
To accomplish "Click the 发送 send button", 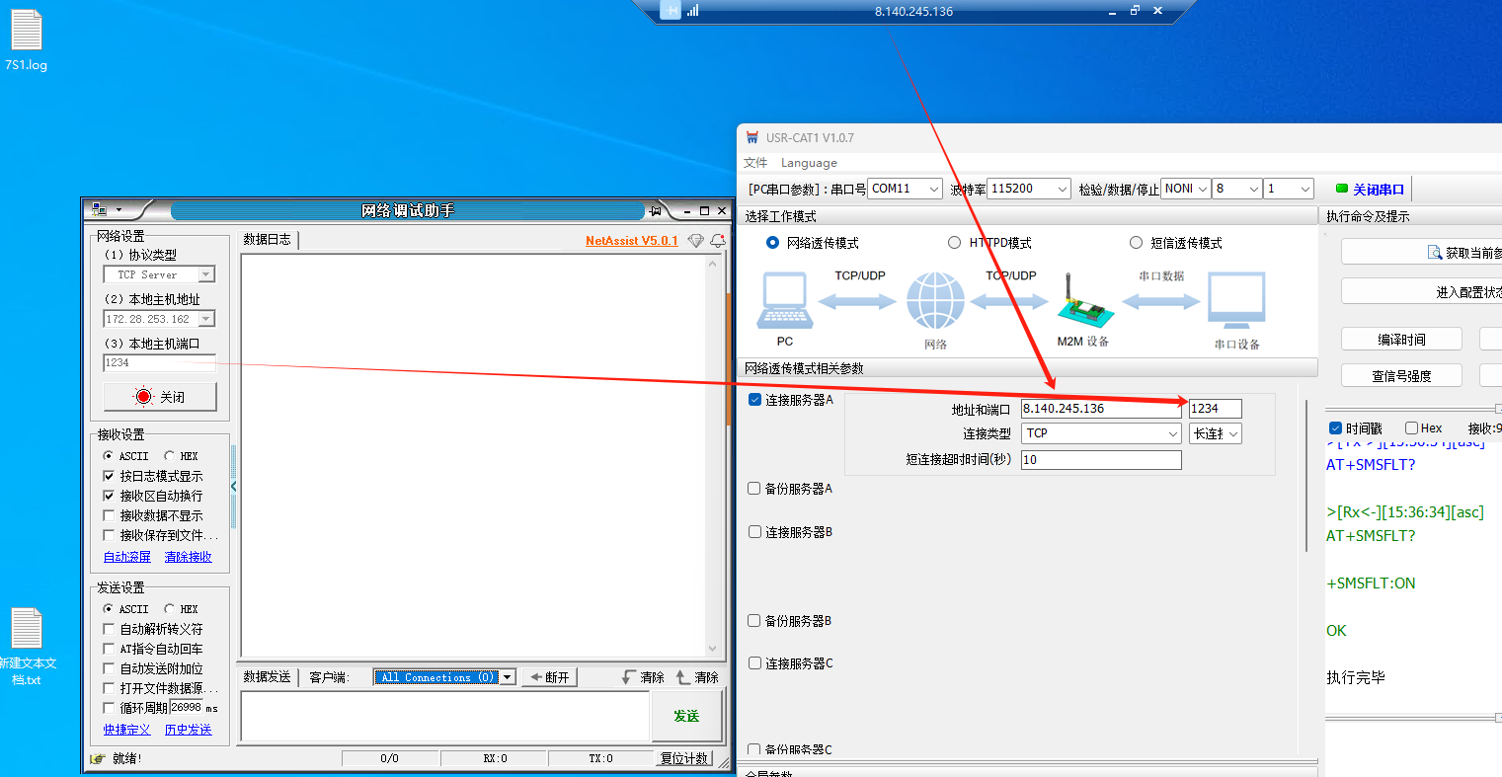I will [x=686, y=716].
